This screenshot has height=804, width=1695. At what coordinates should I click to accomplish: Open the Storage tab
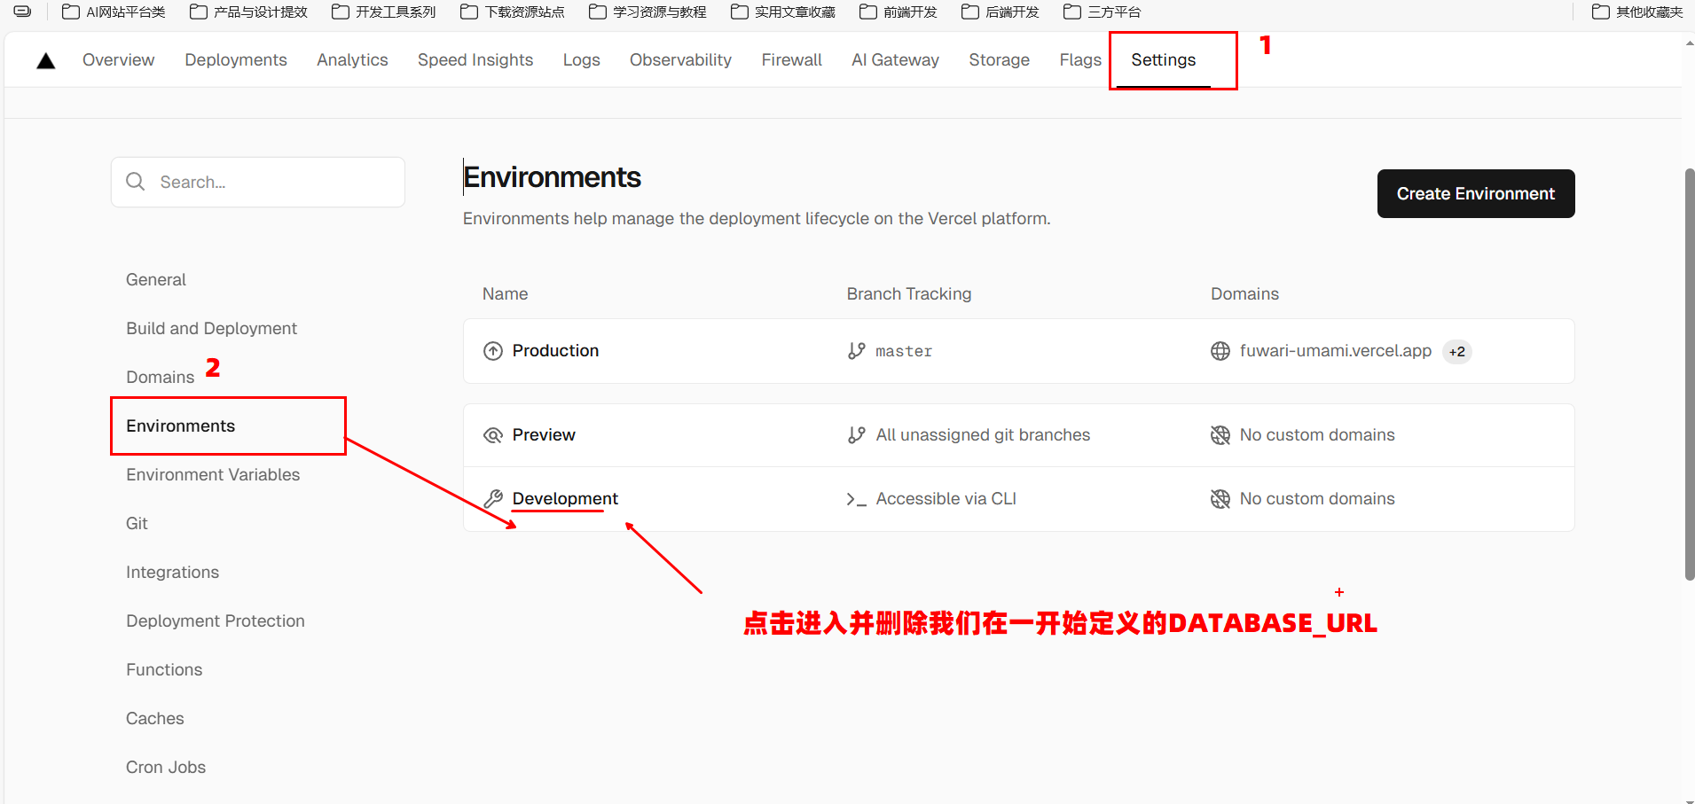pos(999,59)
